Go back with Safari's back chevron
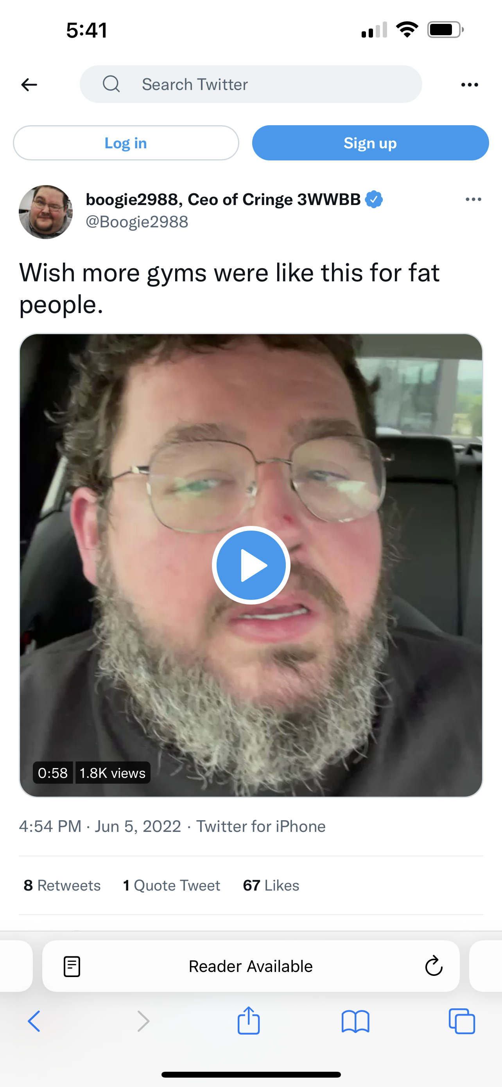Screen dimensions: 502x1087 [34, 1021]
